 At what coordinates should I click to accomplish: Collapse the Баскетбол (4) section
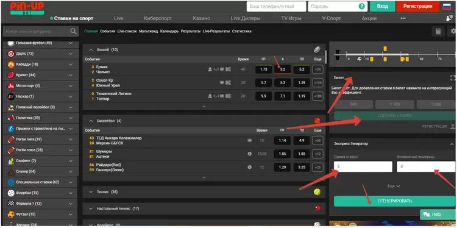[x=91, y=121]
